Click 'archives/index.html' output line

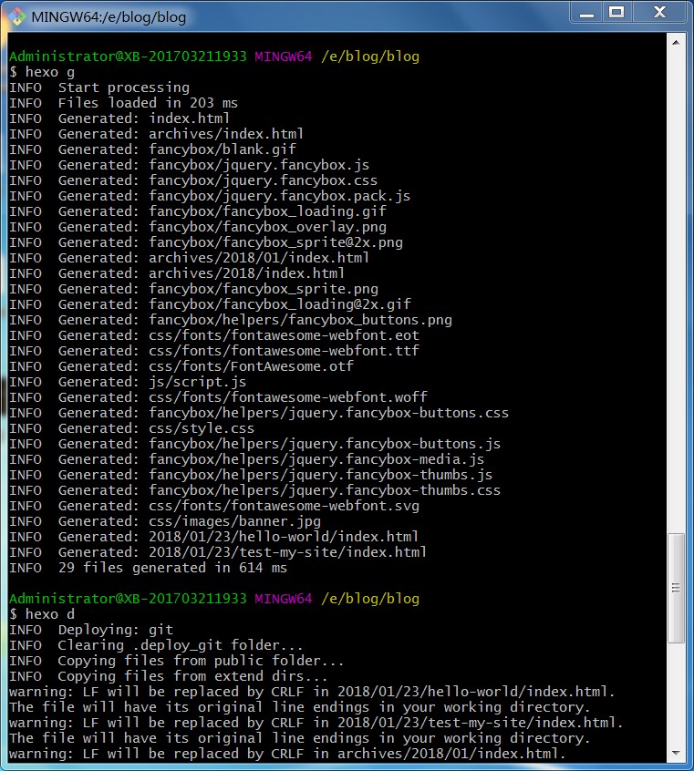[157, 134]
